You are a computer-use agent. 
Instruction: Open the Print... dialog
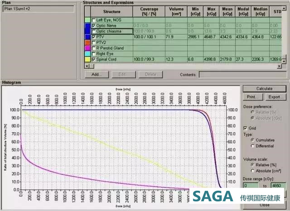pos(253,96)
